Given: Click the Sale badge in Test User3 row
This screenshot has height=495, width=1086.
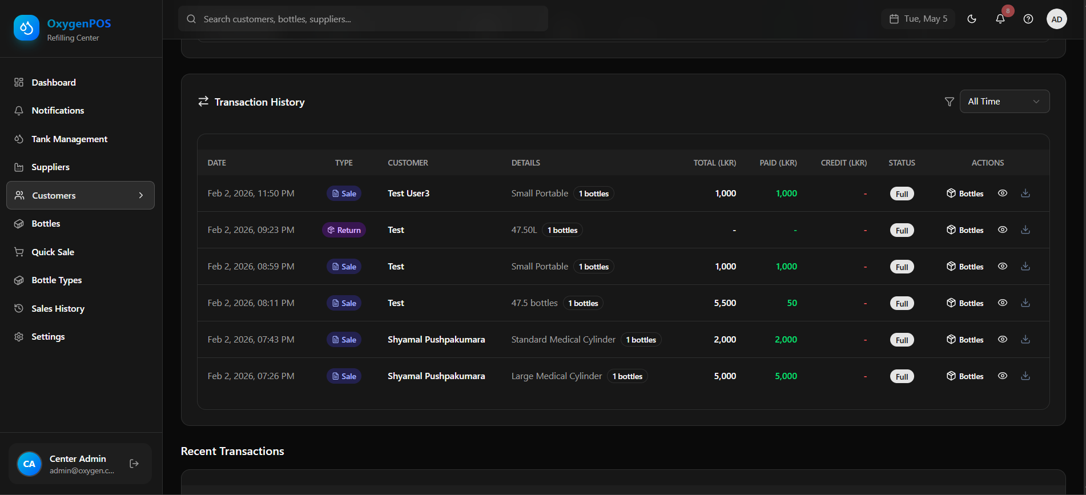Looking at the screenshot, I should tap(344, 194).
